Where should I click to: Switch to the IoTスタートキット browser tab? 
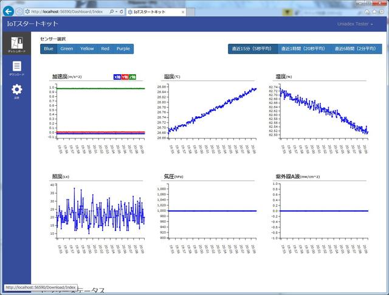point(156,12)
